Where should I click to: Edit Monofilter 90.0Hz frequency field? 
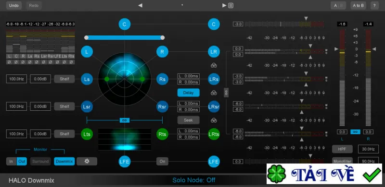[x=368, y=161]
